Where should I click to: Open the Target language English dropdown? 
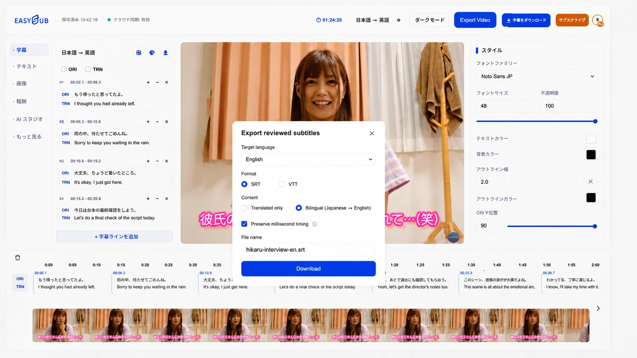coord(308,160)
